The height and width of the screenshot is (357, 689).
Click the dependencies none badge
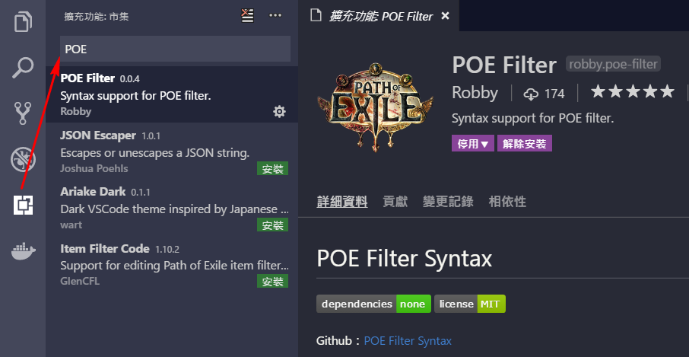tap(374, 304)
